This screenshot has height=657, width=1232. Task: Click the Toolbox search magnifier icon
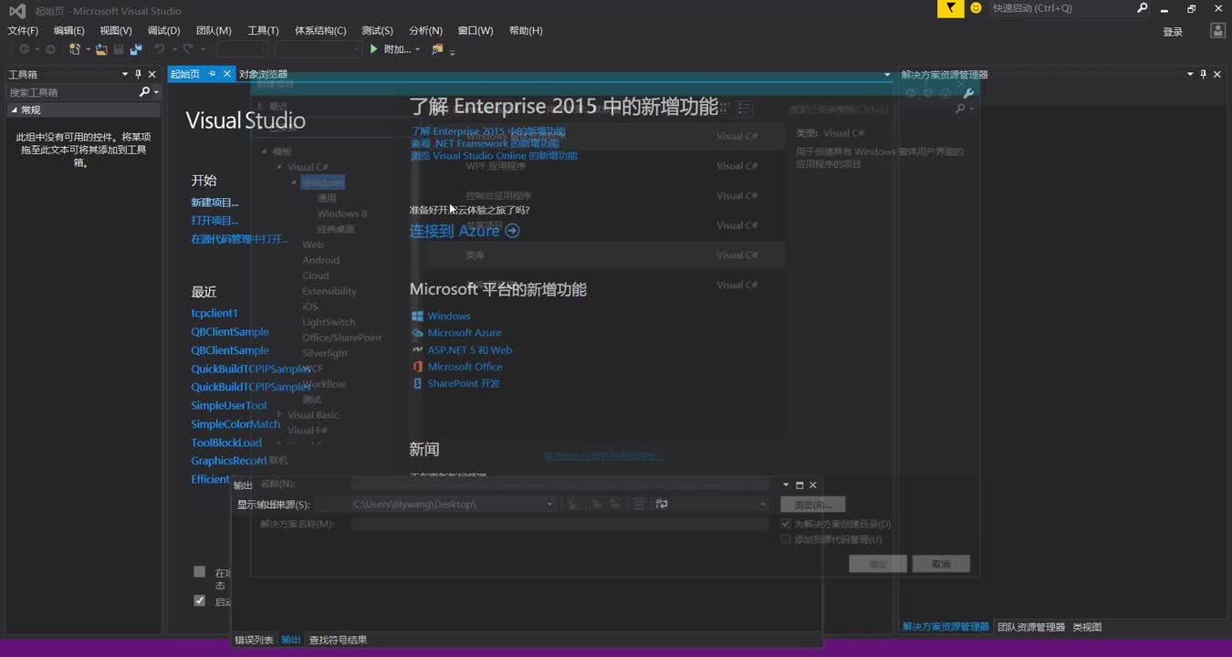coord(144,92)
